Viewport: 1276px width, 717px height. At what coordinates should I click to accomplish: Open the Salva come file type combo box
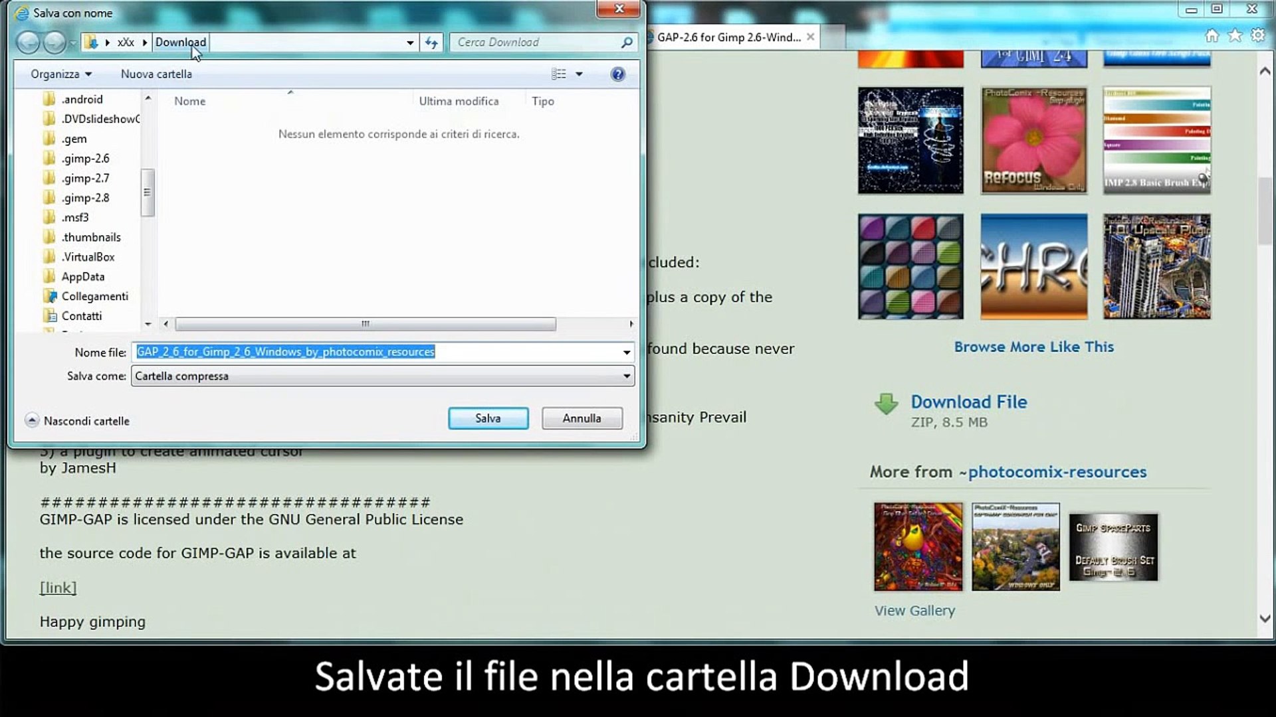click(x=383, y=376)
